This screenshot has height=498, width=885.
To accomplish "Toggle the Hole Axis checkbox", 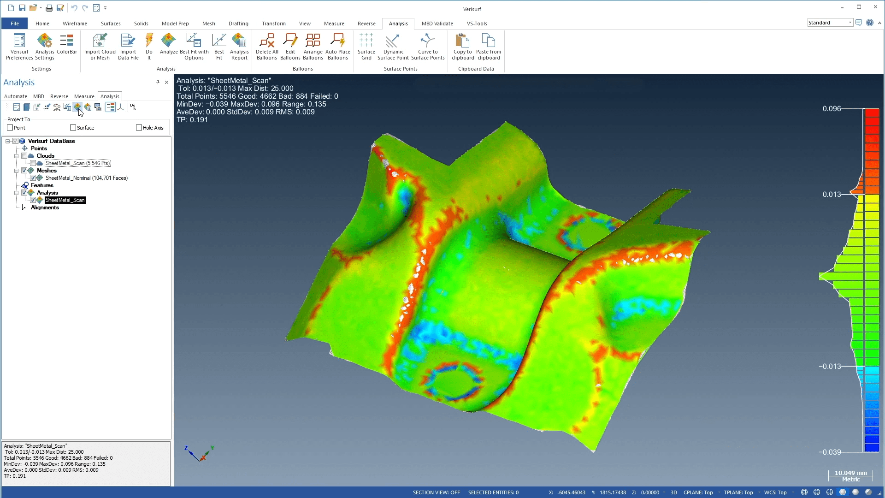I will point(139,128).
